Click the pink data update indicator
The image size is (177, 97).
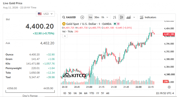pyautogui.click(x=118, y=24)
